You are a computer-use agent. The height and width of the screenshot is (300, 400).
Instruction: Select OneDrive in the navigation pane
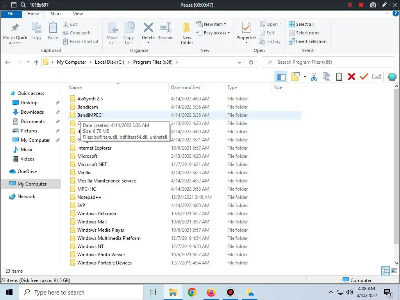click(x=27, y=171)
